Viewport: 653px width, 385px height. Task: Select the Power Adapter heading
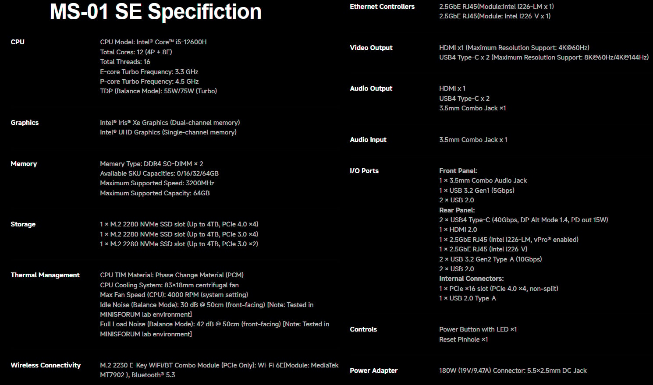pos(374,371)
